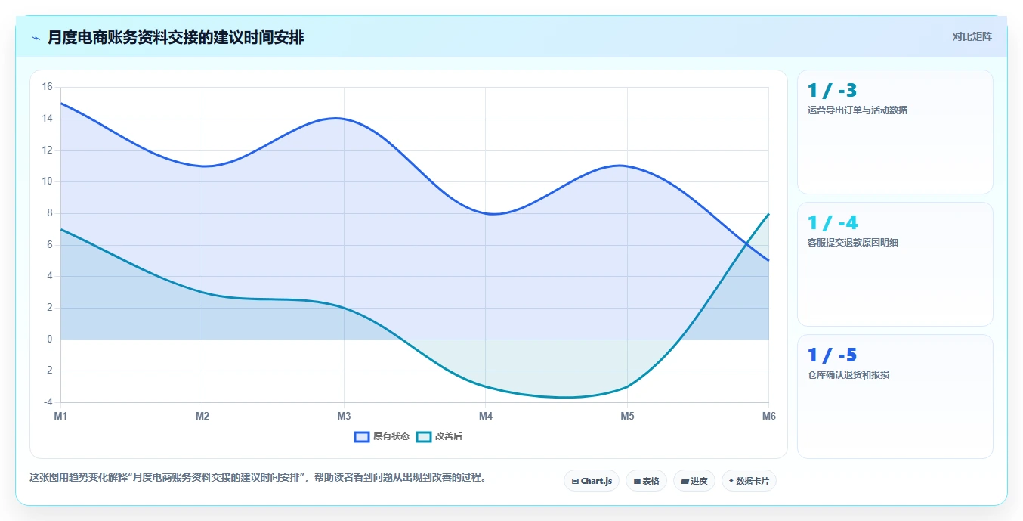This screenshot has width=1023, height=521.
Task: Click the M5 axis label
Action: click(x=627, y=416)
